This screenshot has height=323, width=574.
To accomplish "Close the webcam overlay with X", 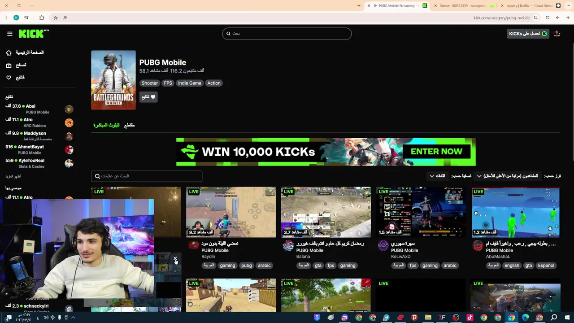I will tap(175, 259).
